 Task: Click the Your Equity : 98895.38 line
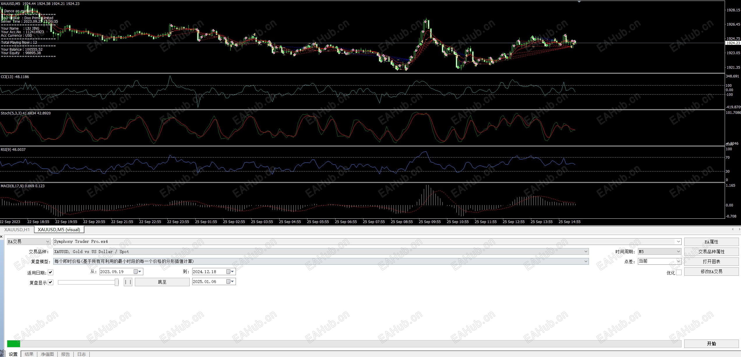click(x=21, y=53)
